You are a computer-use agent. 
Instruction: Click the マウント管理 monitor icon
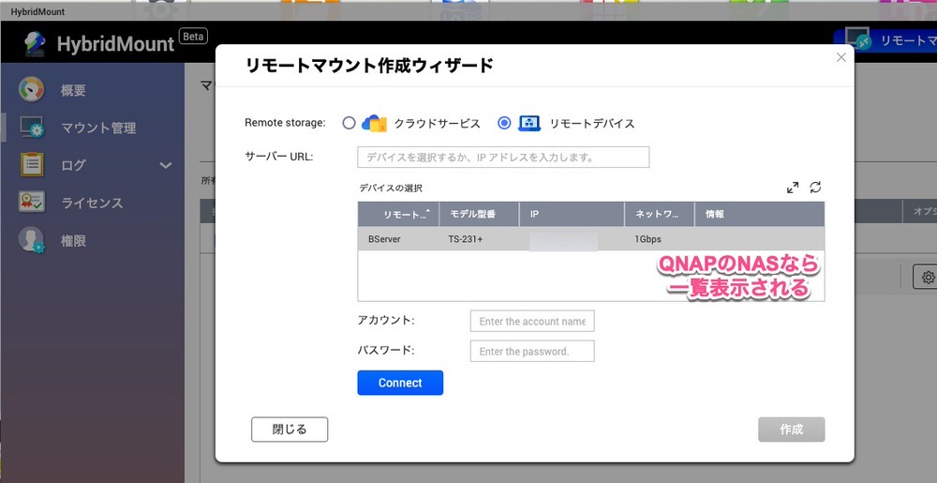coord(31,128)
